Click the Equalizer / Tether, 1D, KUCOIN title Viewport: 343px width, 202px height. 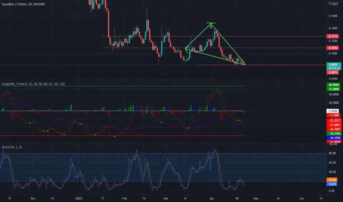[23, 4]
